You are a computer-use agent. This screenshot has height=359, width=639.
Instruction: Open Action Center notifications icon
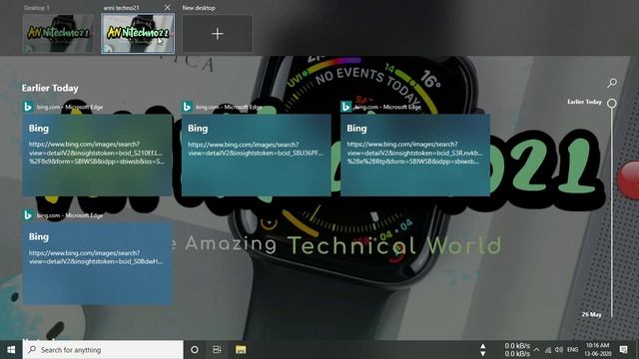[x=623, y=350]
